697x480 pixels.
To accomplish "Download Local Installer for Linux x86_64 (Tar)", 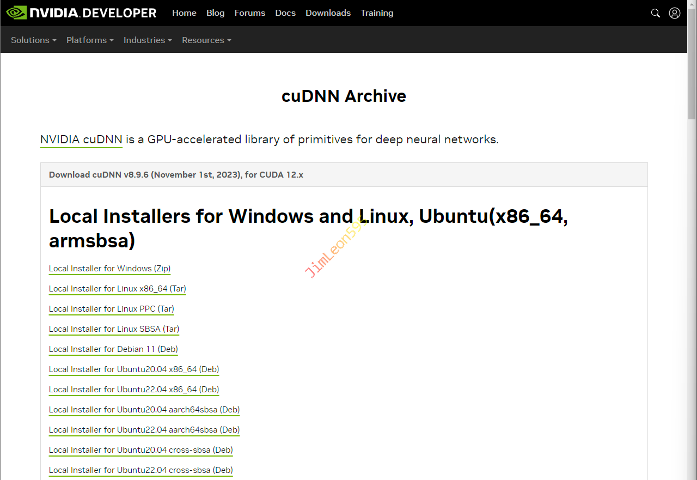I will (117, 289).
